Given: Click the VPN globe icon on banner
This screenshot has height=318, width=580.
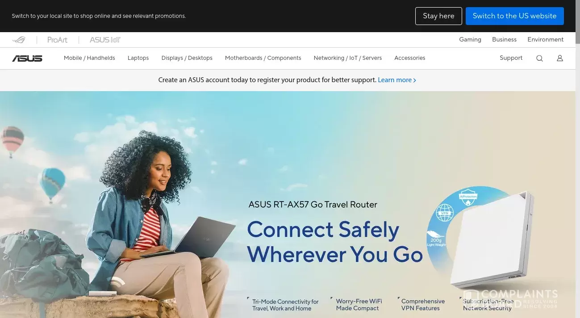Looking at the screenshot, I should point(444,213).
